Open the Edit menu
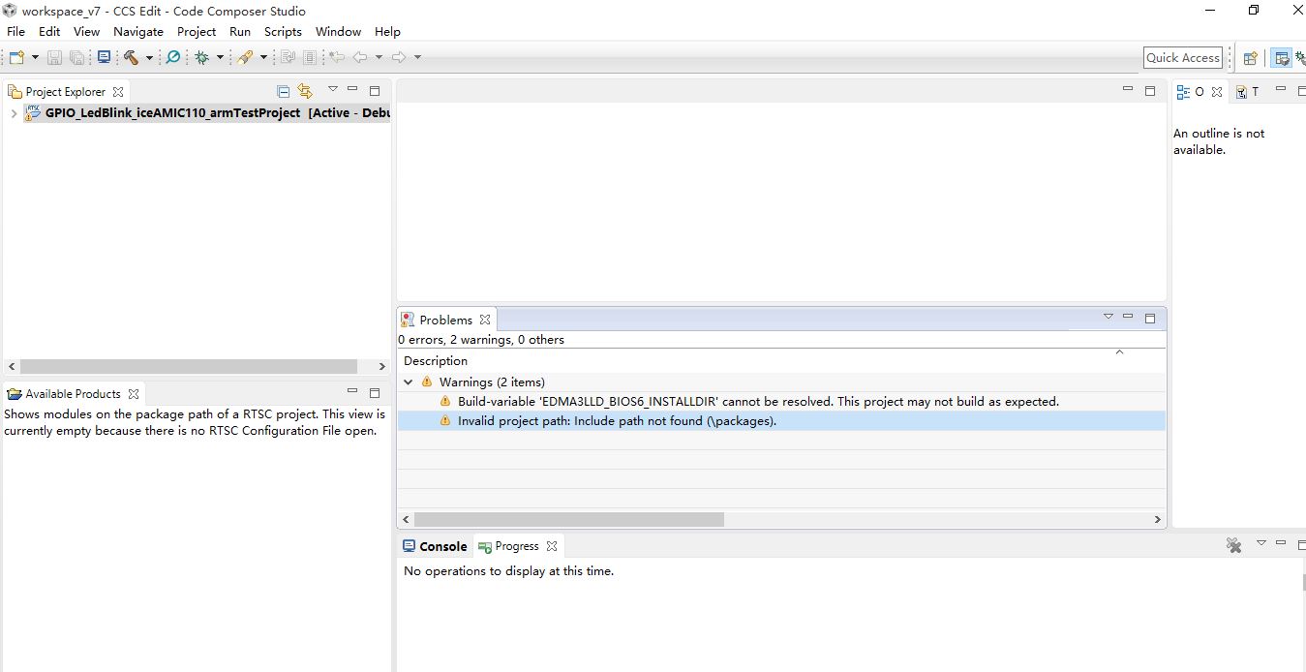1306x672 pixels. tap(49, 31)
